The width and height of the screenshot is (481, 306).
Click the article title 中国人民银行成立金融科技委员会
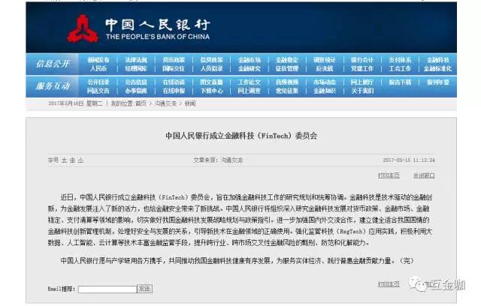tap(241, 136)
